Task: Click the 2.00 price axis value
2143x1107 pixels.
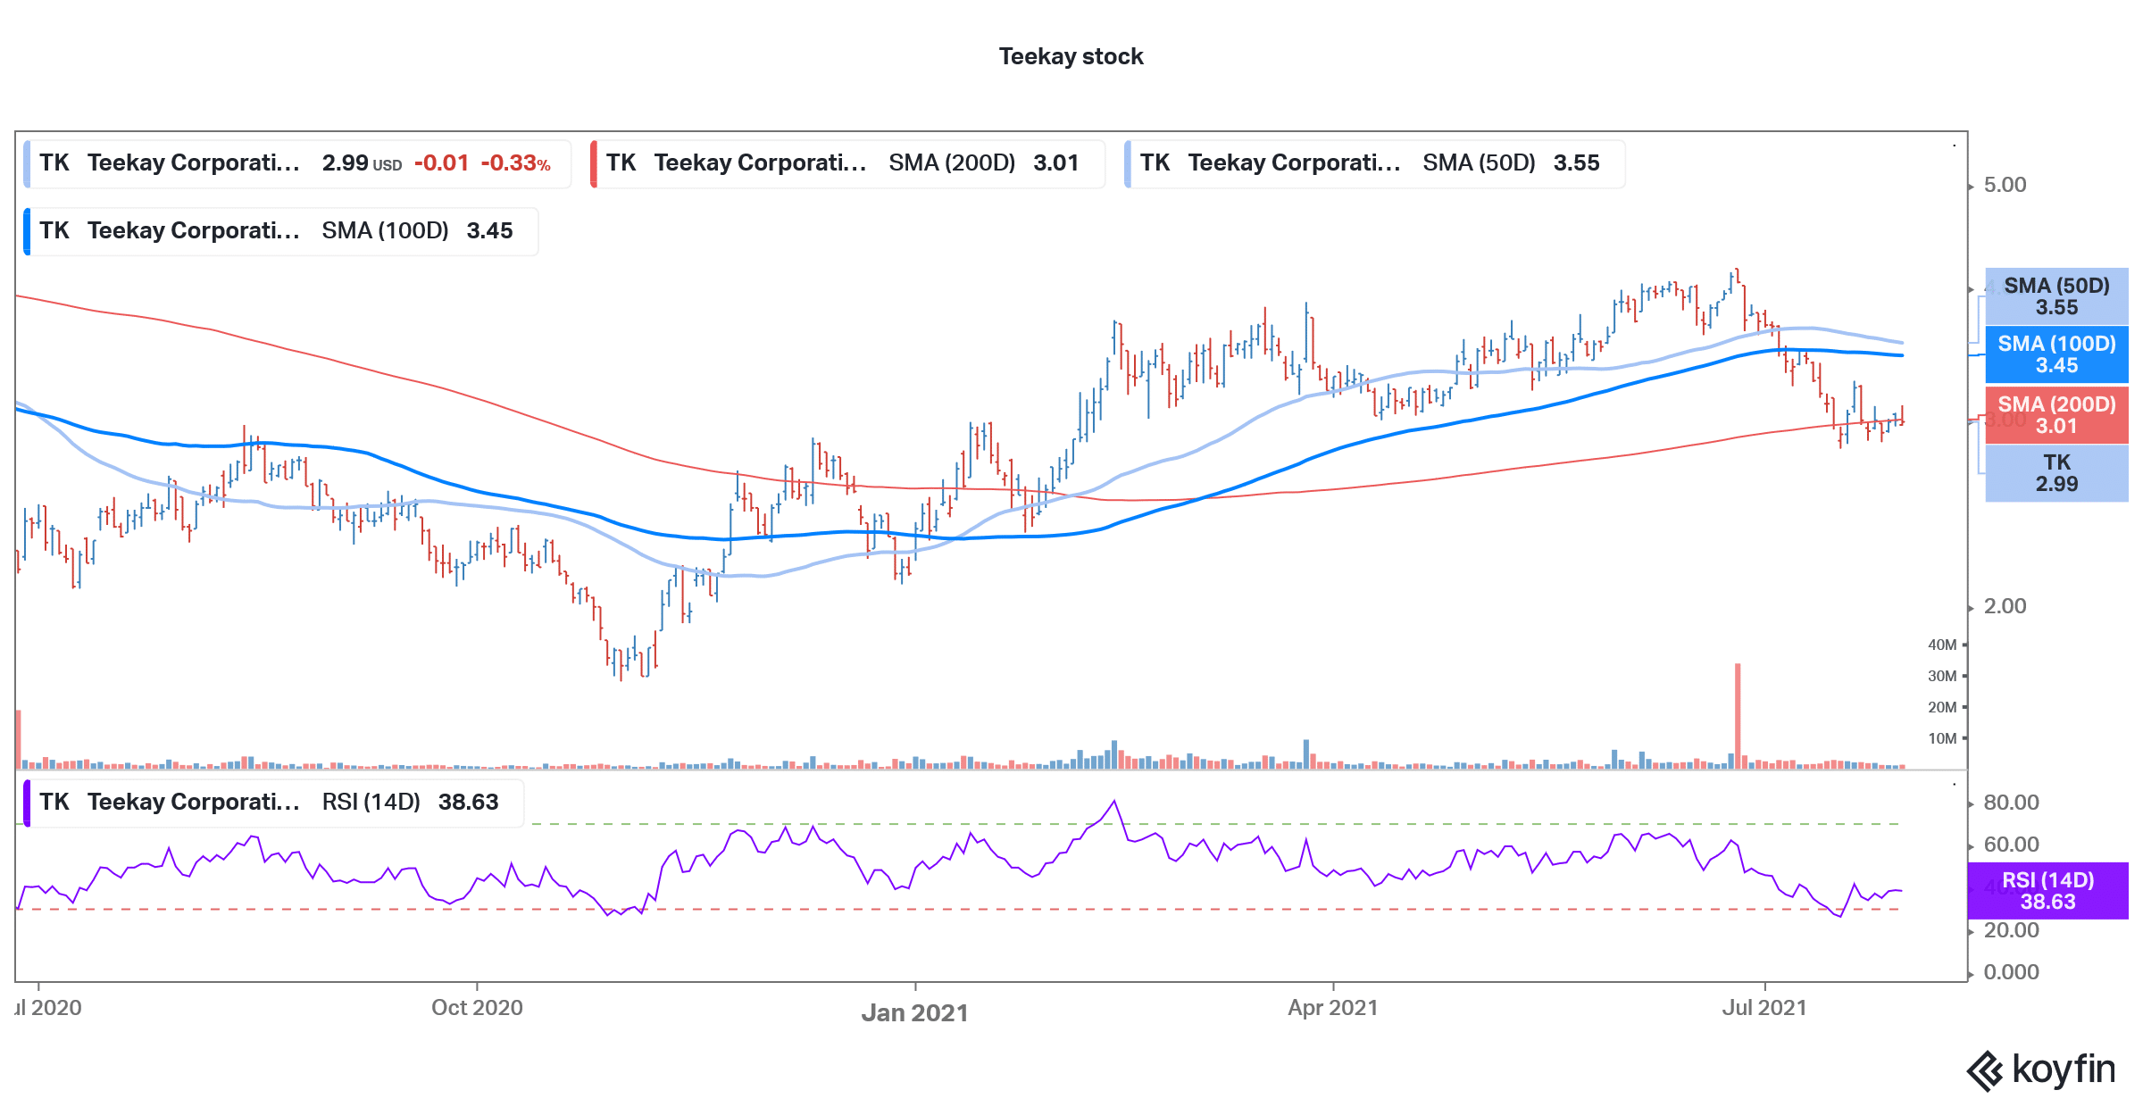Action: 2005,606
